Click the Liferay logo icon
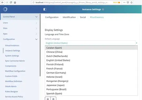Screen dimensions: 142x100 tap(5, 9)
